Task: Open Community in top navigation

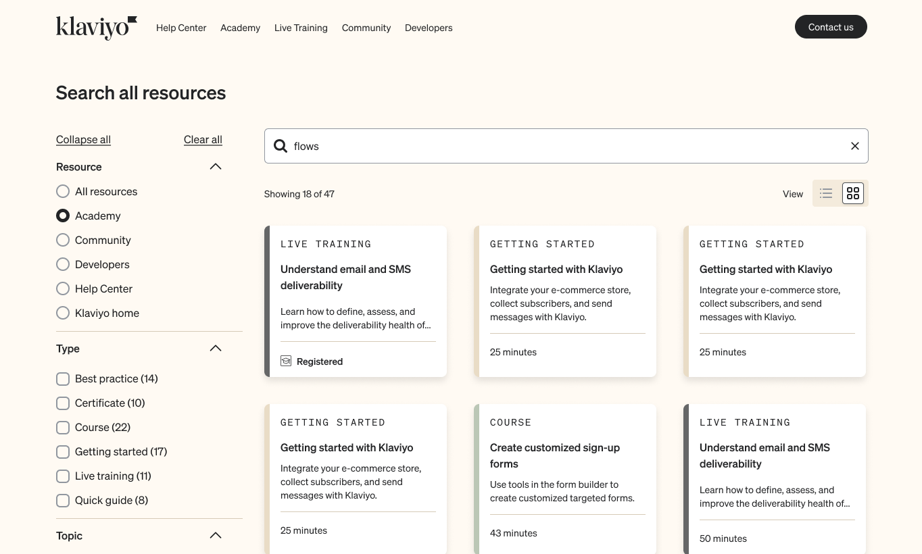Action: [366, 28]
